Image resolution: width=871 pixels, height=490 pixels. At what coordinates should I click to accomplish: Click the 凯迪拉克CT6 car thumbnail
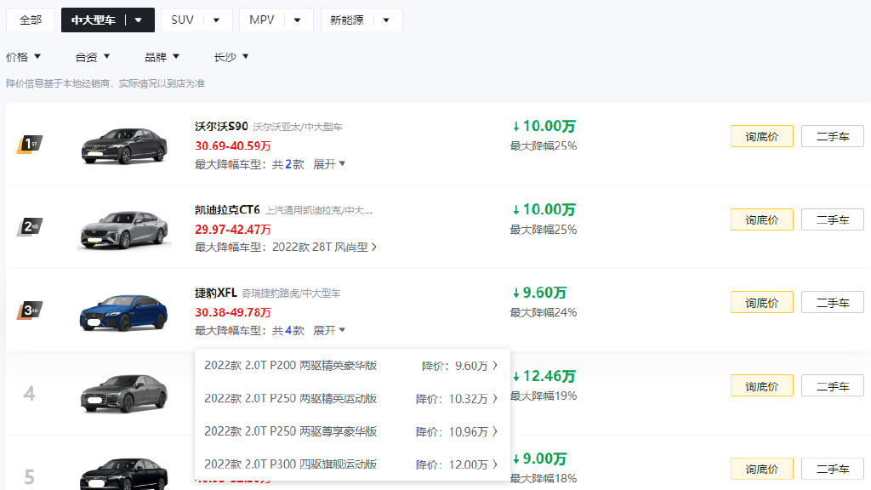point(124,229)
